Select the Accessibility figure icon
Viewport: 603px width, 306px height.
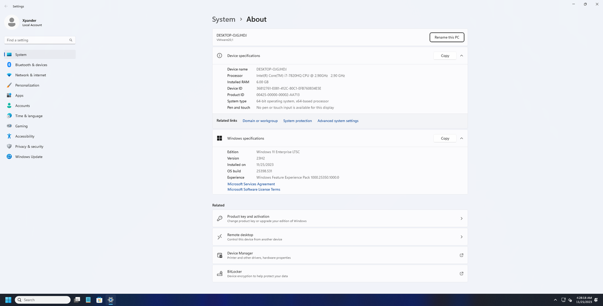point(9,136)
